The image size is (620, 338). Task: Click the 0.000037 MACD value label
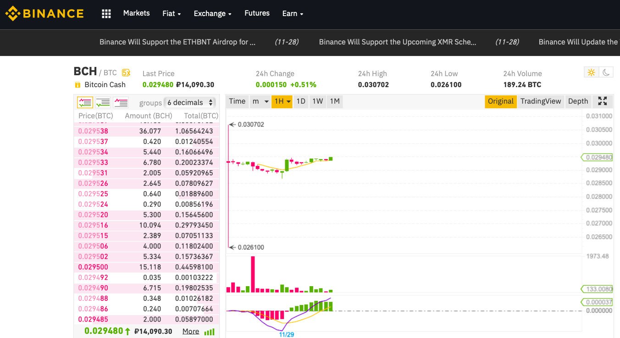(x=597, y=302)
